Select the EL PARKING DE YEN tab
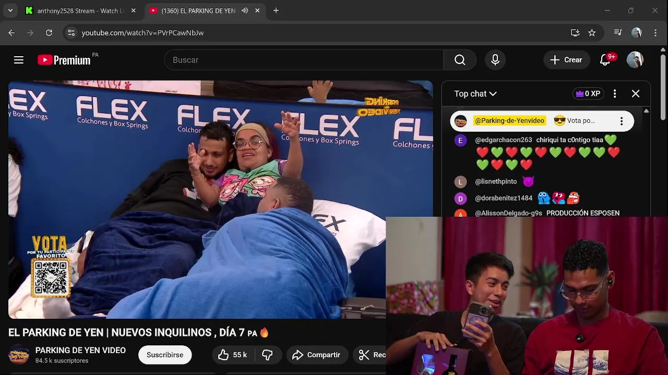The image size is (668, 375). click(x=198, y=10)
